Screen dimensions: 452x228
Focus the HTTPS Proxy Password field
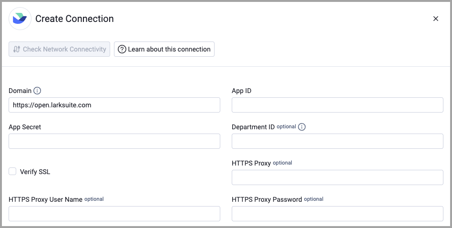[x=337, y=214]
